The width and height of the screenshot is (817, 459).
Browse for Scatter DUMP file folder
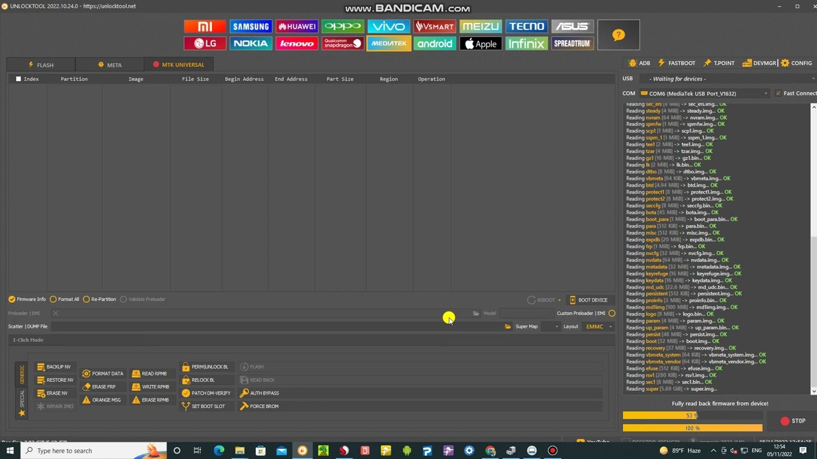point(507,326)
